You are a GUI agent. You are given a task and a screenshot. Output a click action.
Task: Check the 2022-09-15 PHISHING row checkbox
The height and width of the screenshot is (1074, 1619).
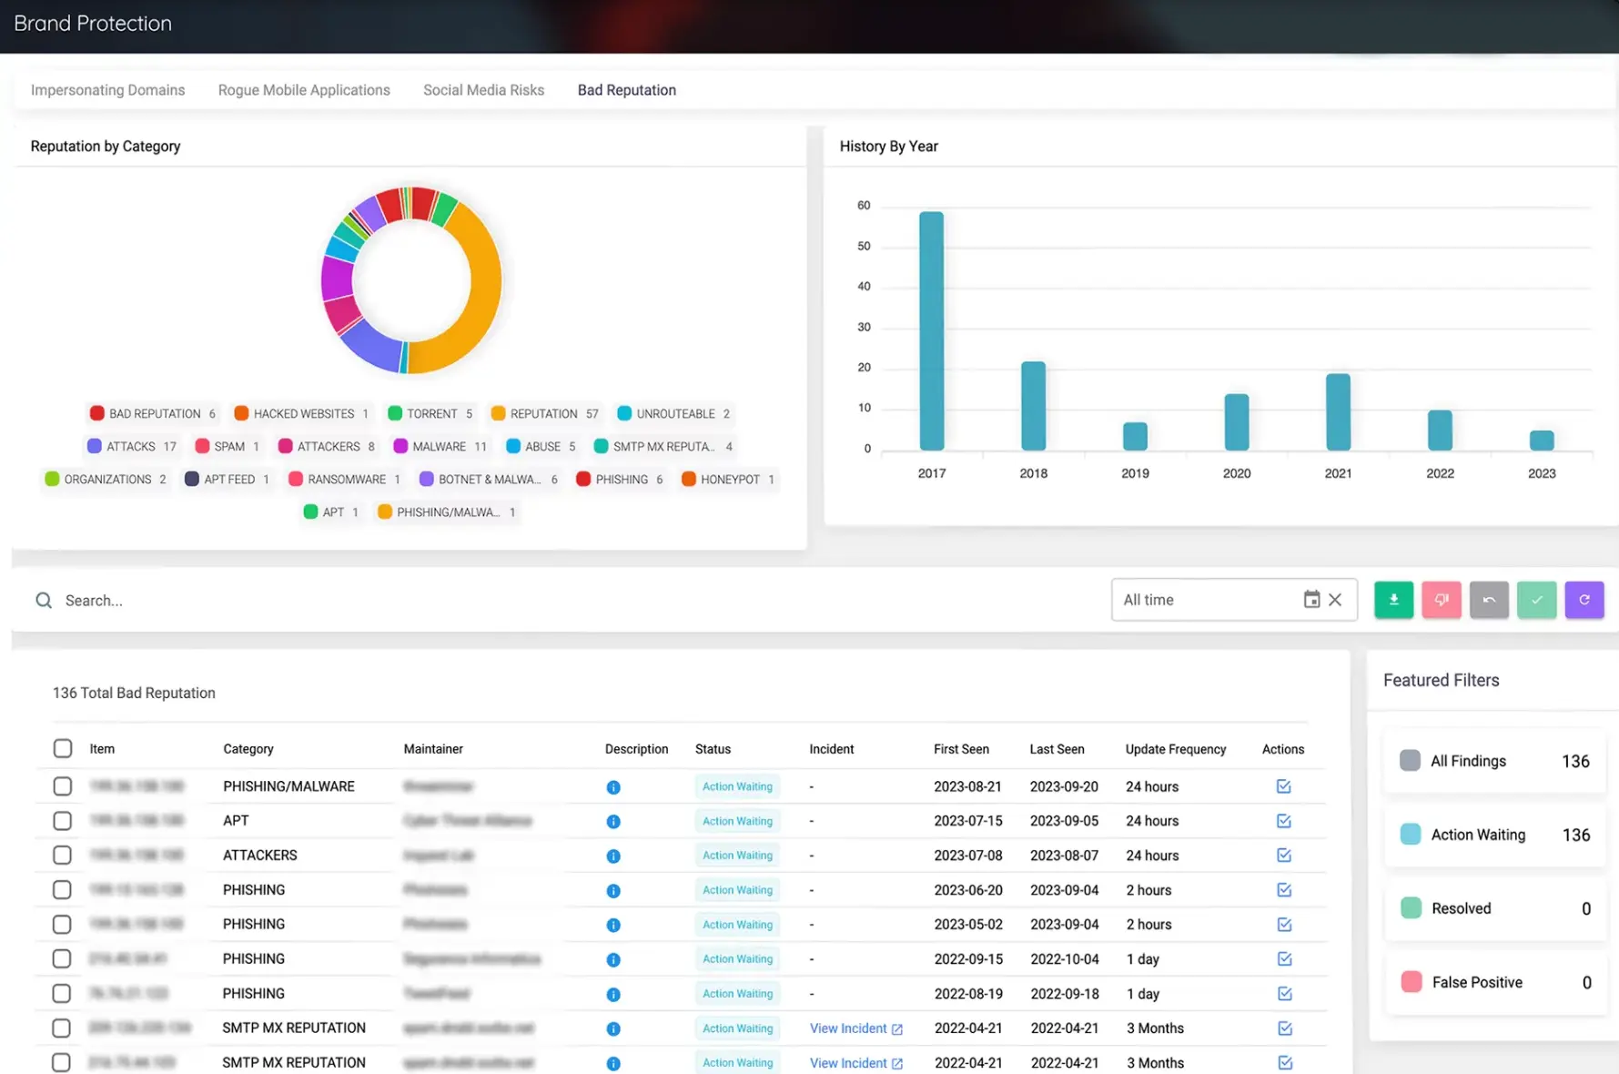click(x=62, y=959)
